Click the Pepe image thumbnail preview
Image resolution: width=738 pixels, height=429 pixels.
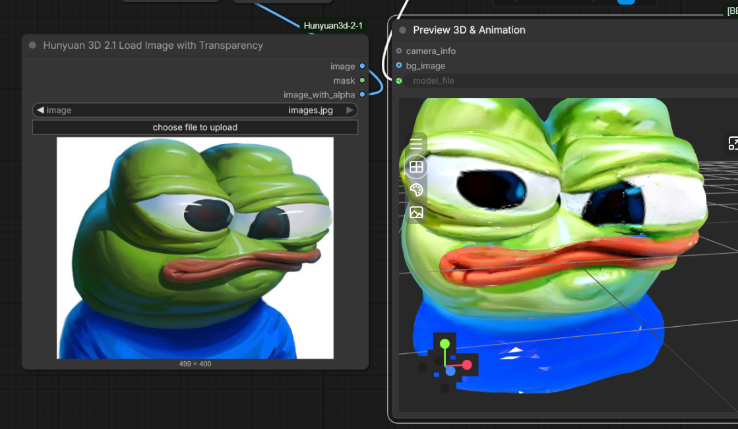[x=195, y=248]
